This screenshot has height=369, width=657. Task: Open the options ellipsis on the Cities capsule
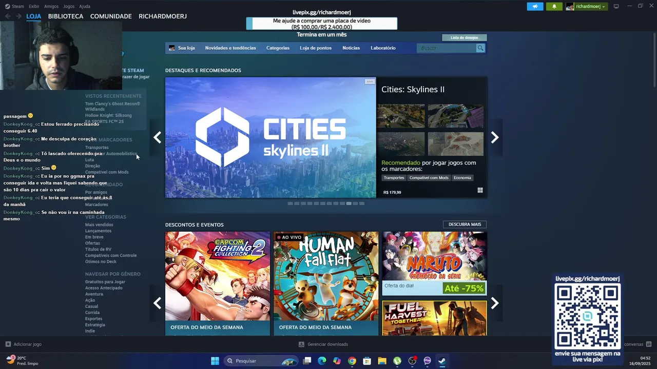pyautogui.click(x=370, y=81)
